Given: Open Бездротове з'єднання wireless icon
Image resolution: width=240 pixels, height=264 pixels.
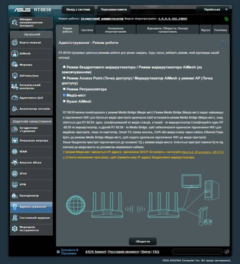Looking at the screenshot, I should [14, 129].
